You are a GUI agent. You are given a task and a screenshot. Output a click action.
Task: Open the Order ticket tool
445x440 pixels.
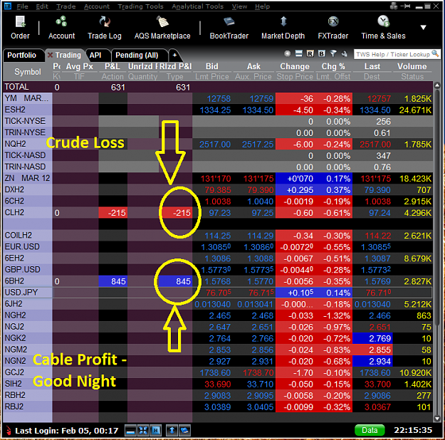(20, 28)
